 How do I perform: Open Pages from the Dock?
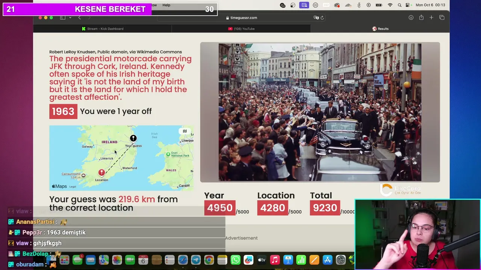pos(314,260)
